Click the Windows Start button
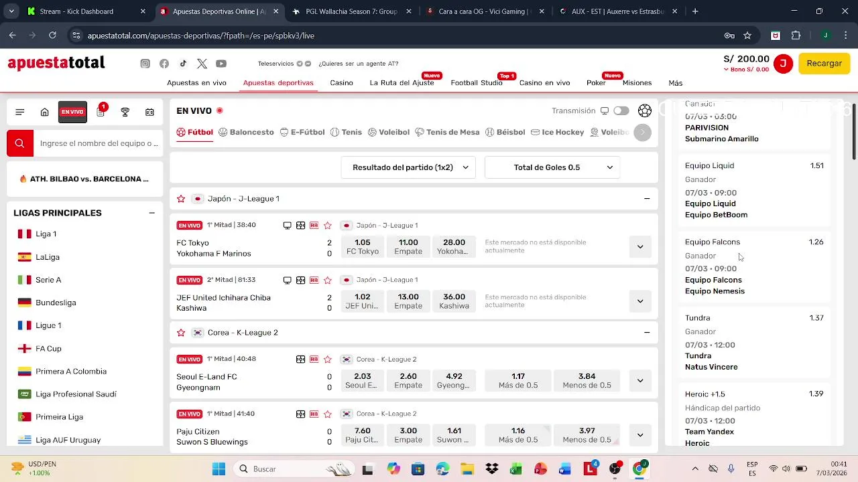 coord(219,469)
